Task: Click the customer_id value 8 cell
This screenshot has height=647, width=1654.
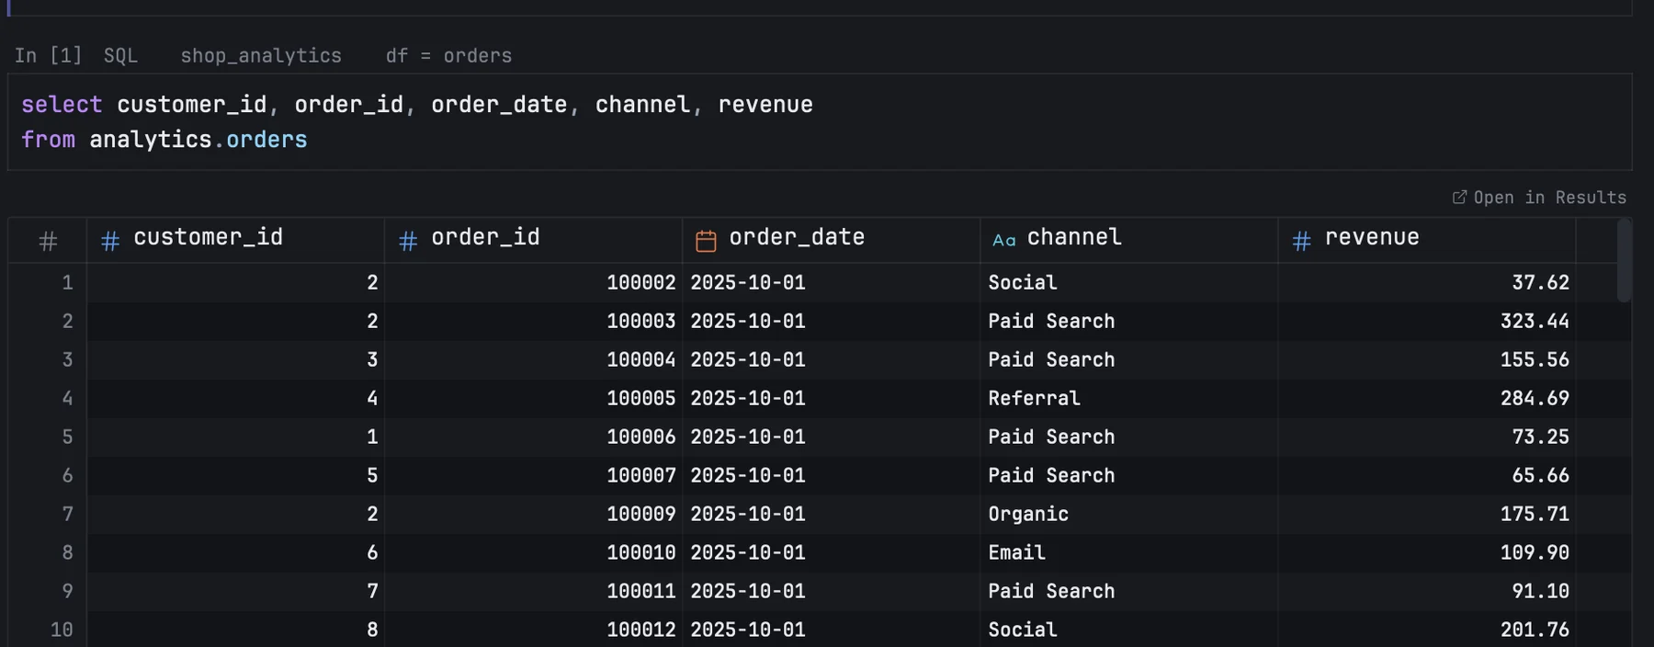Action: point(235,630)
